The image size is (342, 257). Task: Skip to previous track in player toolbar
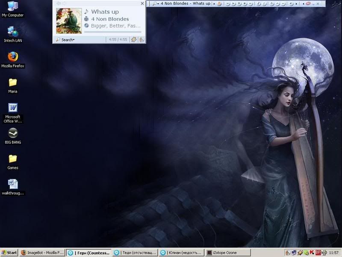coord(228,4)
